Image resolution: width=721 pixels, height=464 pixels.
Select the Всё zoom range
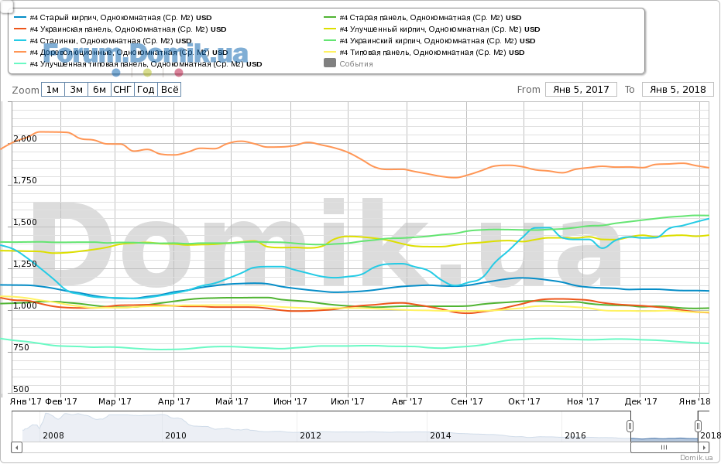(x=169, y=90)
